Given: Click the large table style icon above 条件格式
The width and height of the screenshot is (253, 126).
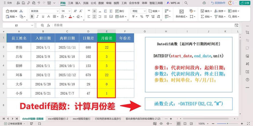Looking at the screenshot, I should [181, 11].
